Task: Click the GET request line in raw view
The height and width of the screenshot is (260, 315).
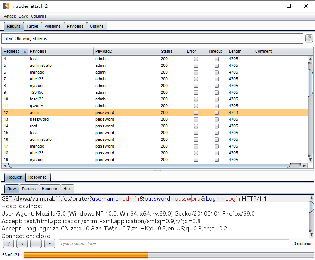Action: (x=134, y=199)
